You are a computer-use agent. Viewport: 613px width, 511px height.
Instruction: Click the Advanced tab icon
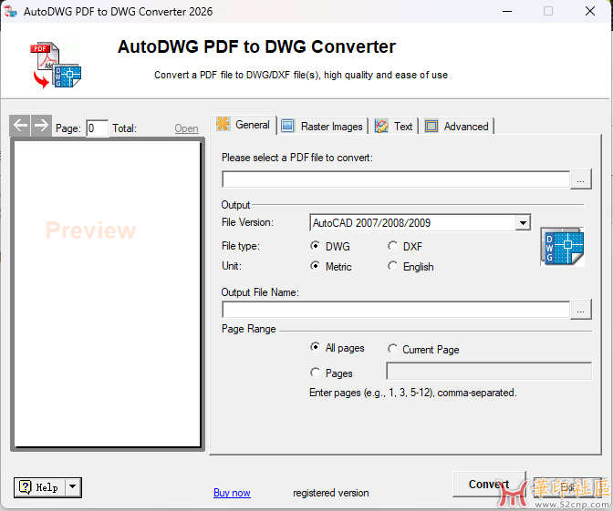pos(431,126)
